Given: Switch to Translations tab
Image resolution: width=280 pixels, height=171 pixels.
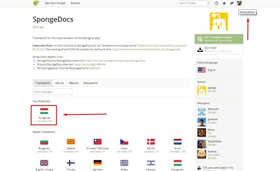Looking at the screenshot, I should (x=43, y=83).
